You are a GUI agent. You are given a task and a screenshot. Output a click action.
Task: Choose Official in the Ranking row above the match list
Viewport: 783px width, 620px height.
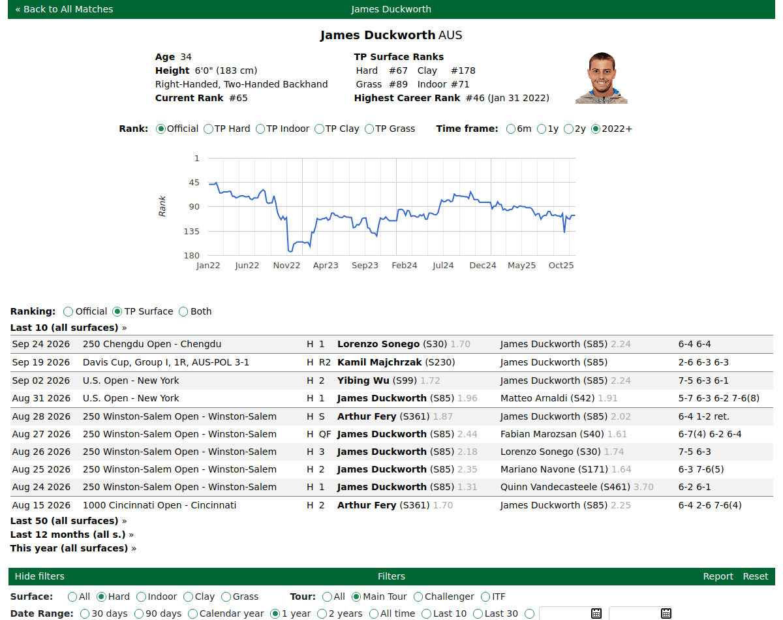point(69,311)
